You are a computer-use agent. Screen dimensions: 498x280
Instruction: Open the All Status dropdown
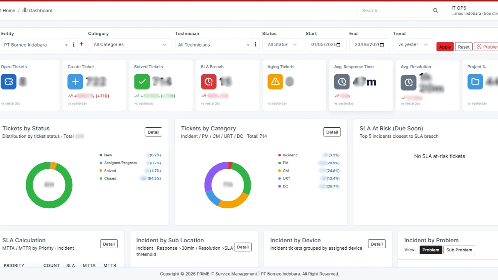[283, 45]
